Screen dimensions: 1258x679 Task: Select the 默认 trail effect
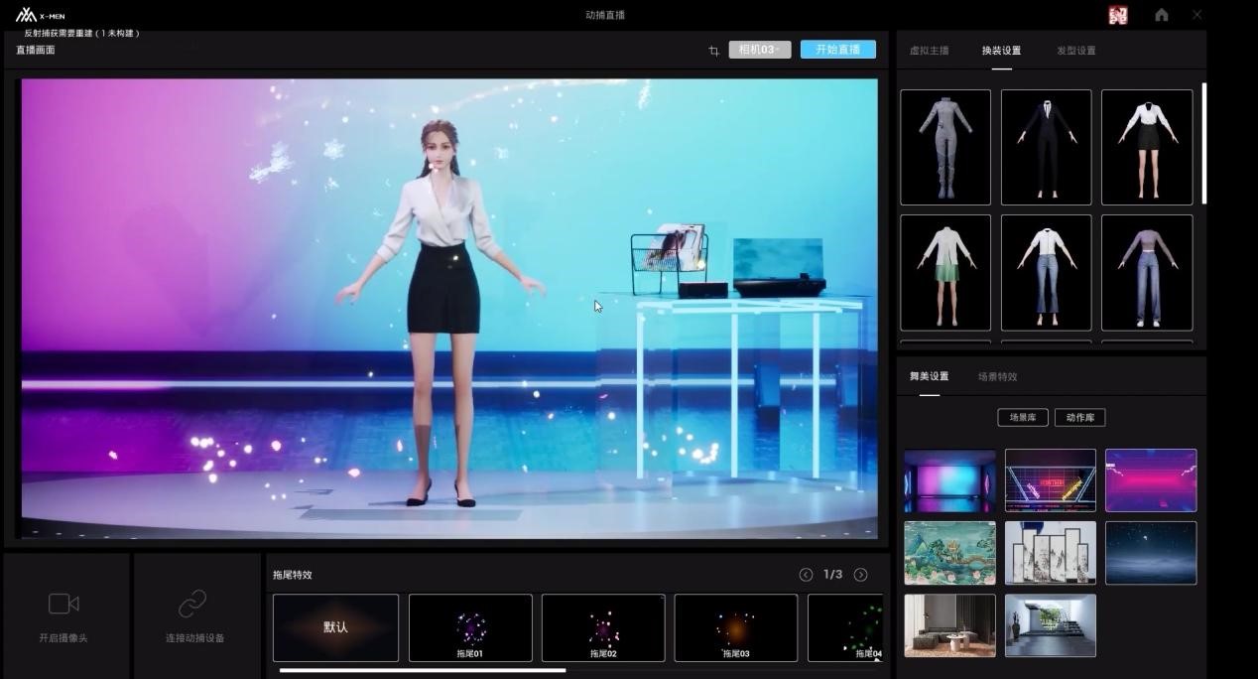(x=336, y=627)
